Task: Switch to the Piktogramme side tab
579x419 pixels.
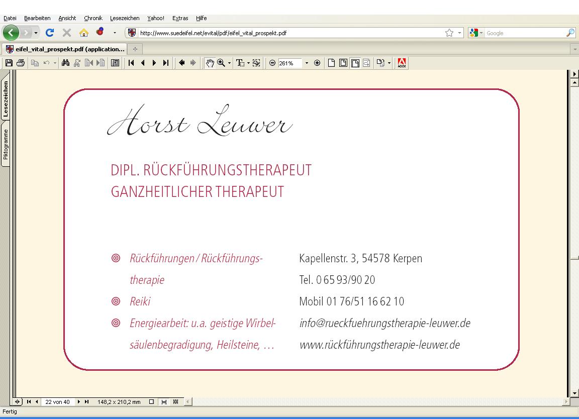Action: point(6,145)
